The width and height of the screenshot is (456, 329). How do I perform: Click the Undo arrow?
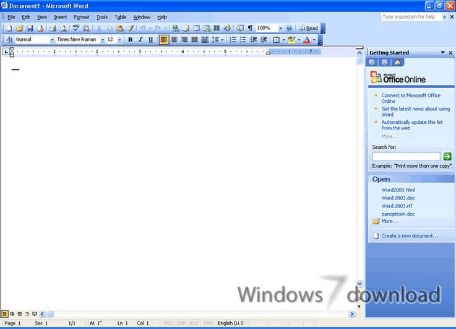[x=143, y=29]
